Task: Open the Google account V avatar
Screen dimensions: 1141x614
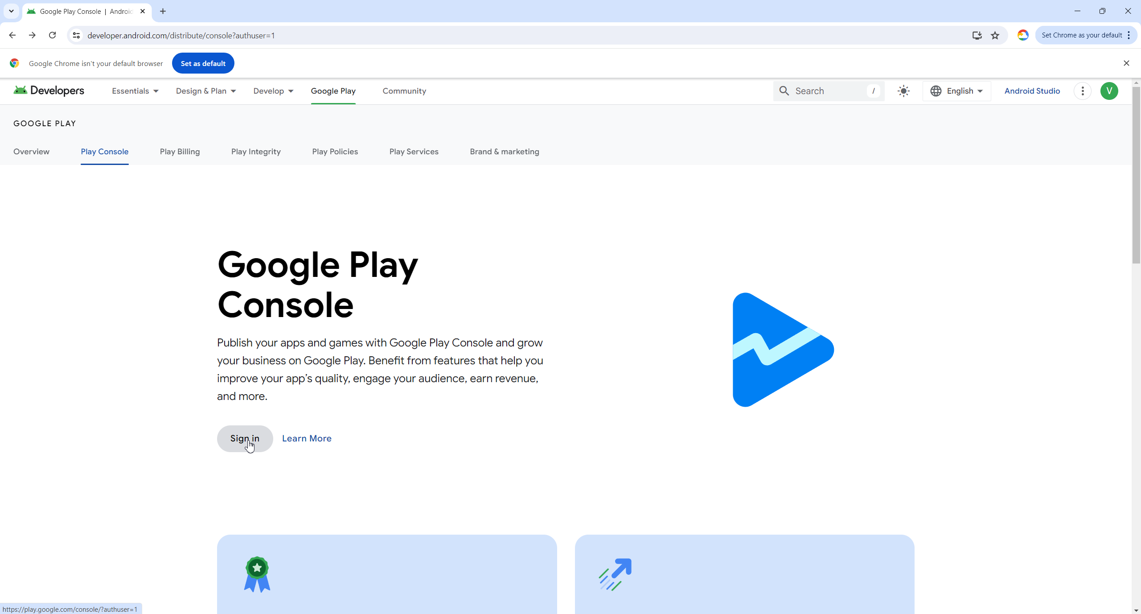Action: pyautogui.click(x=1109, y=91)
